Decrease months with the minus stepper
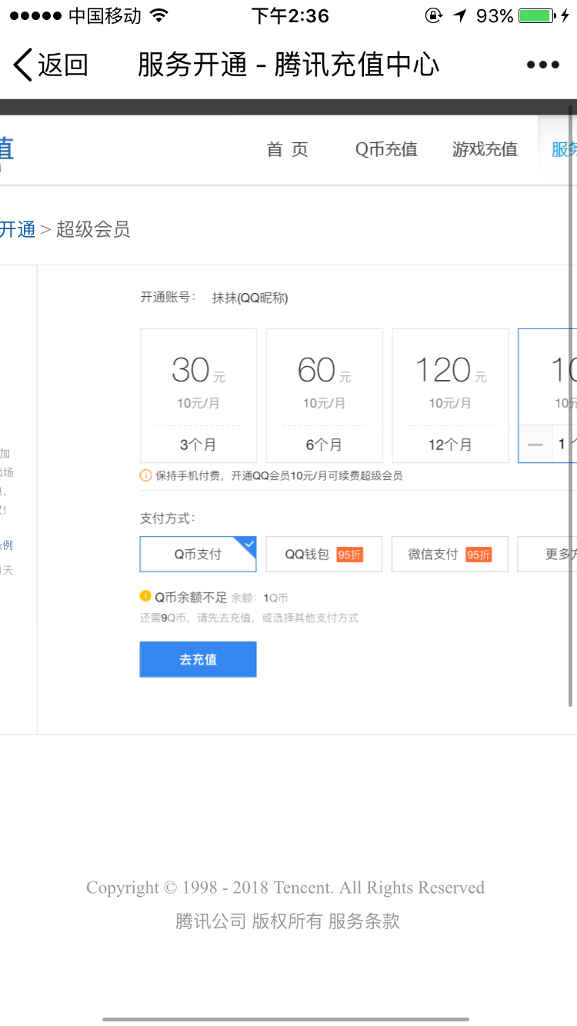The image size is (577, 1026). [x=535, y=445]
